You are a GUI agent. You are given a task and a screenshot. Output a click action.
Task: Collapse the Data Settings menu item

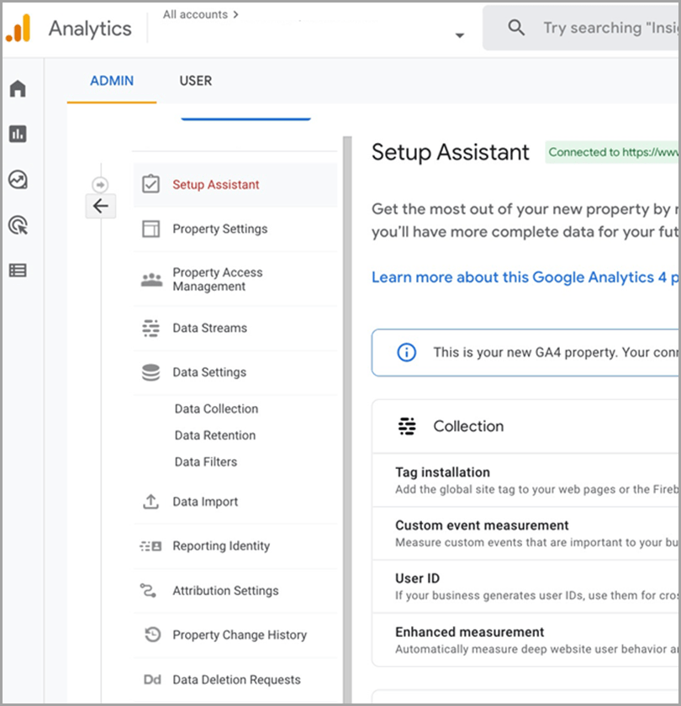235,372
